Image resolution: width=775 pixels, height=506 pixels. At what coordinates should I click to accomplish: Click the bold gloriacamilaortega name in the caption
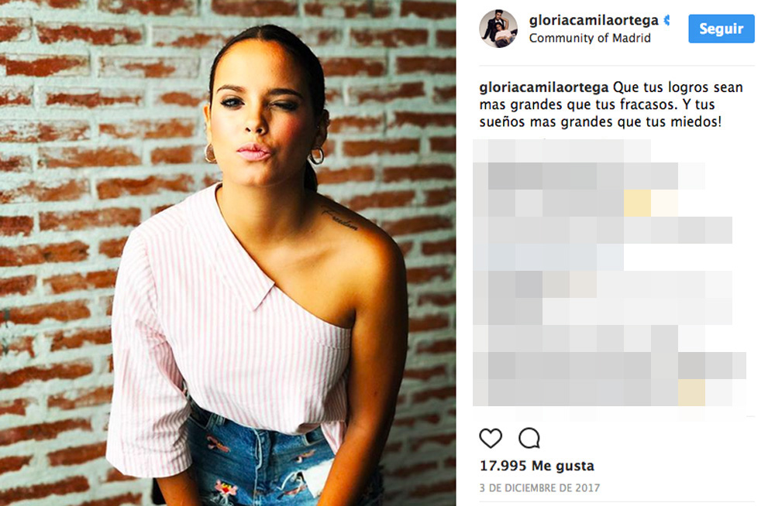coord(544,87)
